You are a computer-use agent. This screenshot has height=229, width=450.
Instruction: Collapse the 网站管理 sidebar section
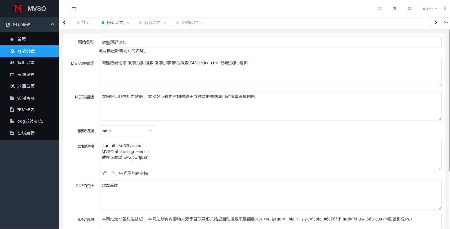tap(52, 25)
